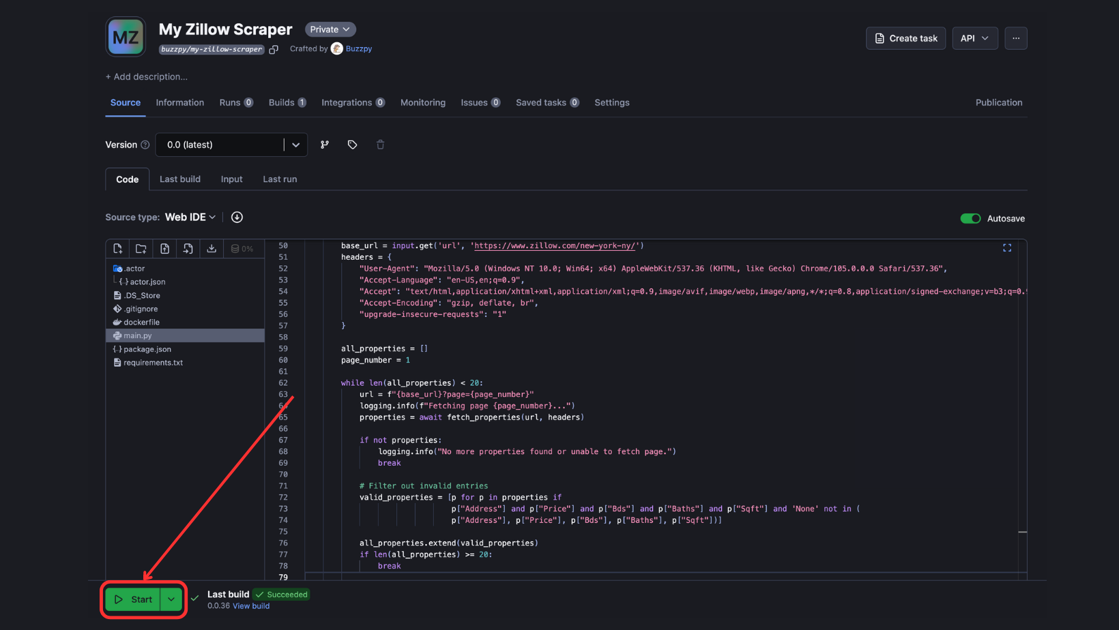Download source code next to Web IDE selector
Image resolution: width=1119 pixels, height=630 pixels.
pyautogui.click(x=237, y=217)
